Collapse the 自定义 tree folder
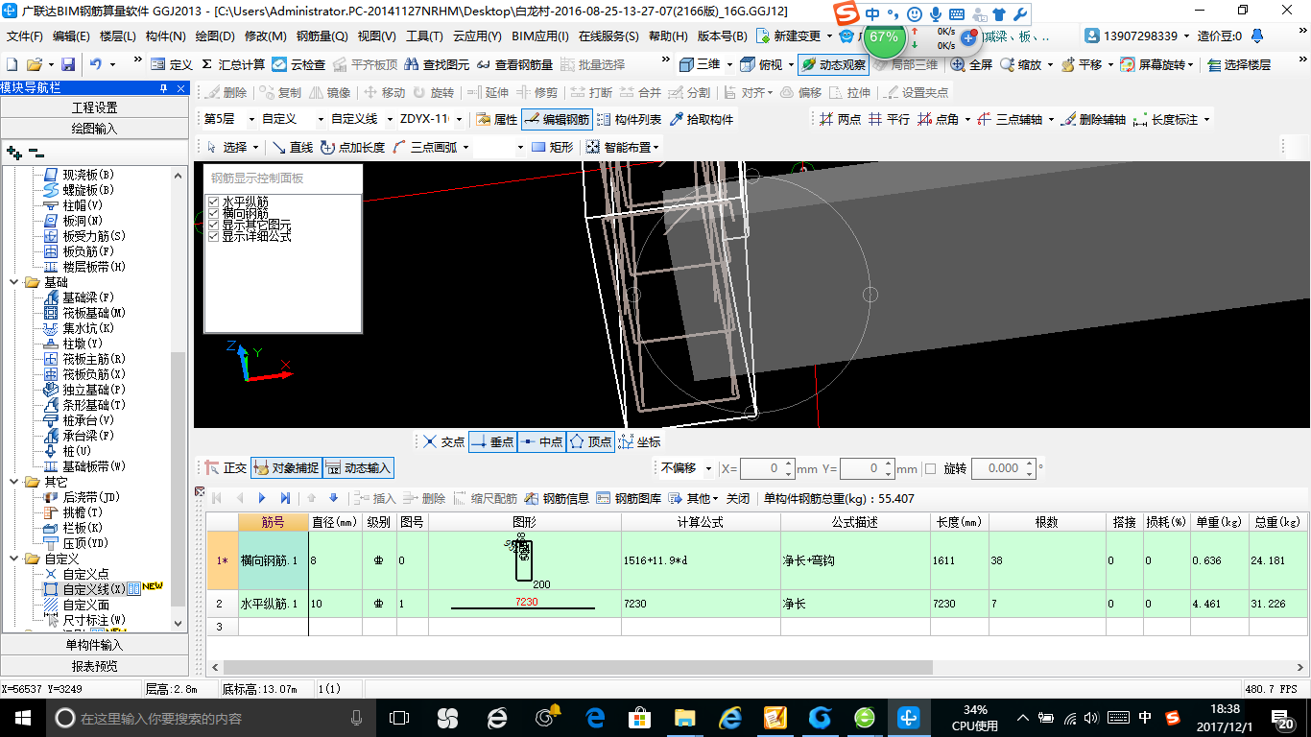 coord(14,559)
